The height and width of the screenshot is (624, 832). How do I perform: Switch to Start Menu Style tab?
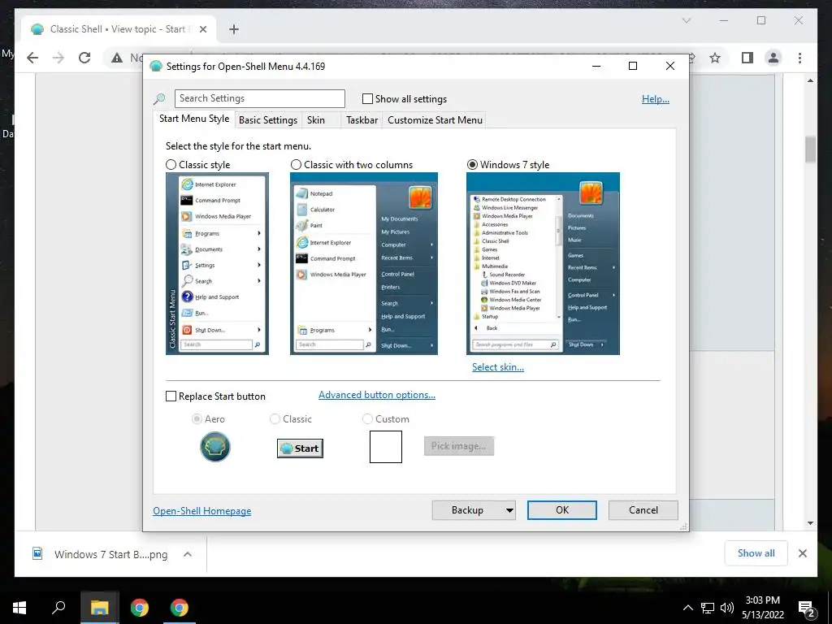[194, 119]
